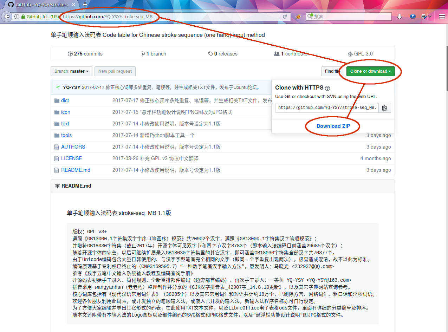Click the file icon beside README.md in file list
The height and width of the screenshot is (332, 448).
57,170
